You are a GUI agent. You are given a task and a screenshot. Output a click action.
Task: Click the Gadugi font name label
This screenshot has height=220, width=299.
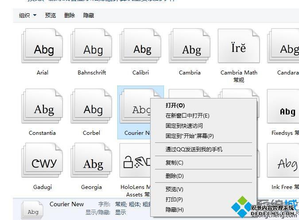click(x=43, y=187)
